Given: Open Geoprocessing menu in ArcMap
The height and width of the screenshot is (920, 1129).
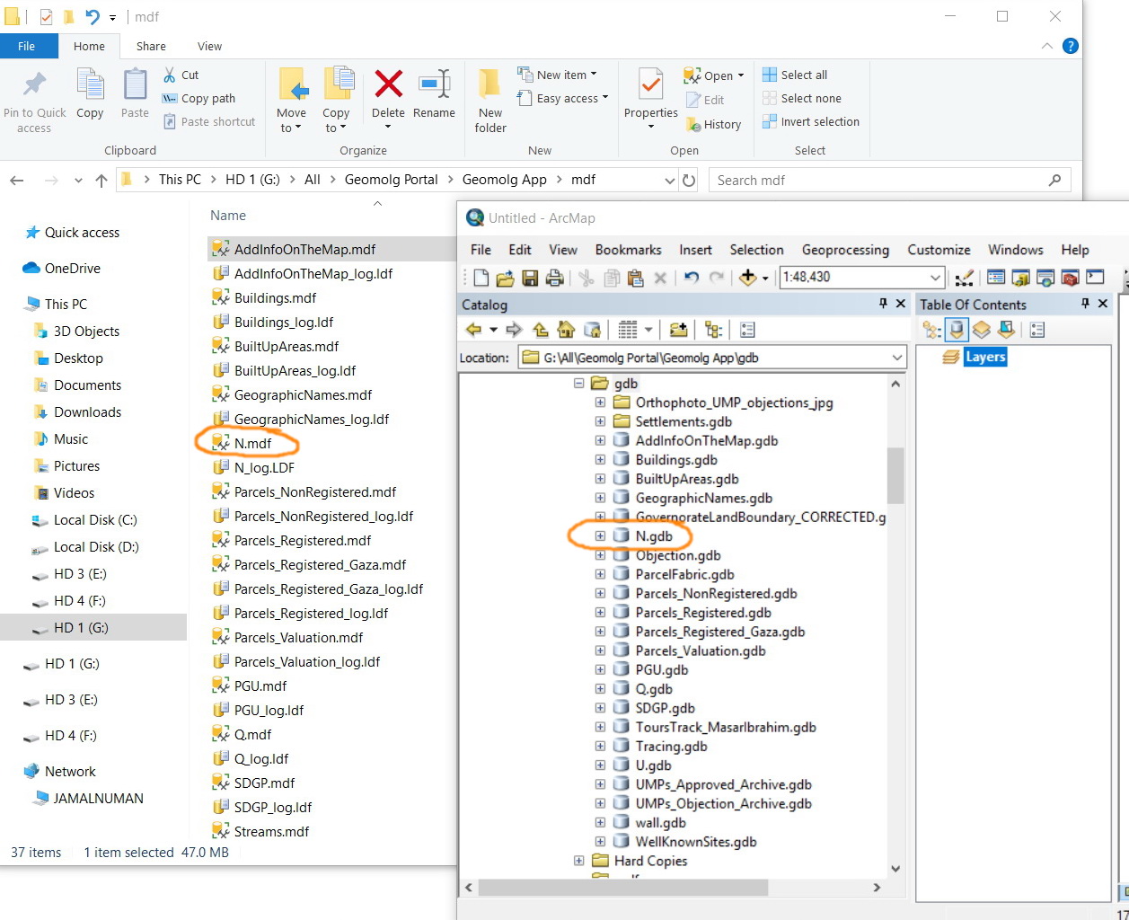Looking at the screenshot, I should pyautogui.click(x=845, y=250).
